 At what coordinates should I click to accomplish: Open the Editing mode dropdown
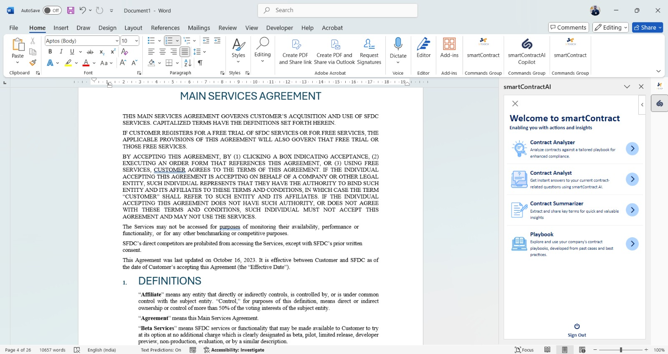coord(610,28)
